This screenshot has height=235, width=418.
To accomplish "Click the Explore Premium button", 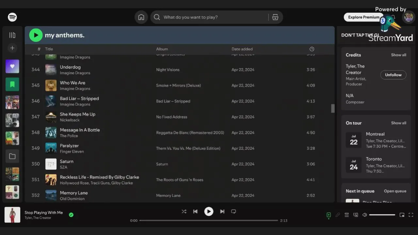I will tap(364, 17).
